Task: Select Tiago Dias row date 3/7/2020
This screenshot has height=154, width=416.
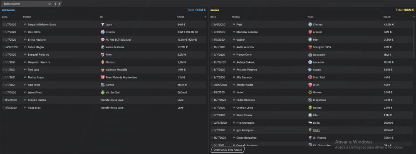Action: pyautogui.click(x=11, y=108)
